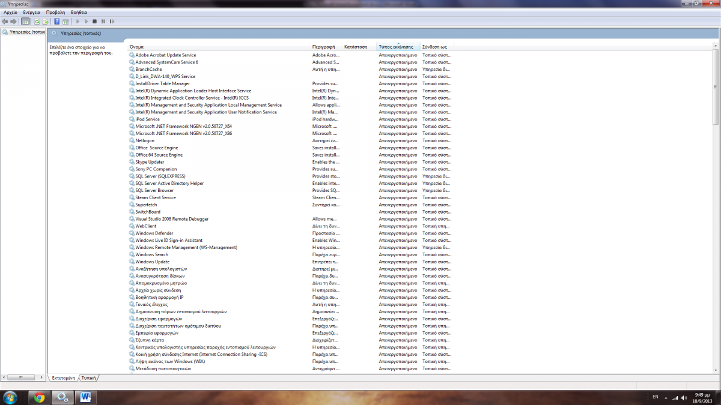Select the iPod Service row icon
Image resolution: width=721 pixels, height=405 pixels.
(x=132, y=119)
